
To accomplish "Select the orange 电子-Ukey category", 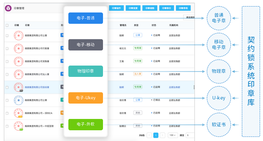I will pyautogui.click(x=86, y=98).
